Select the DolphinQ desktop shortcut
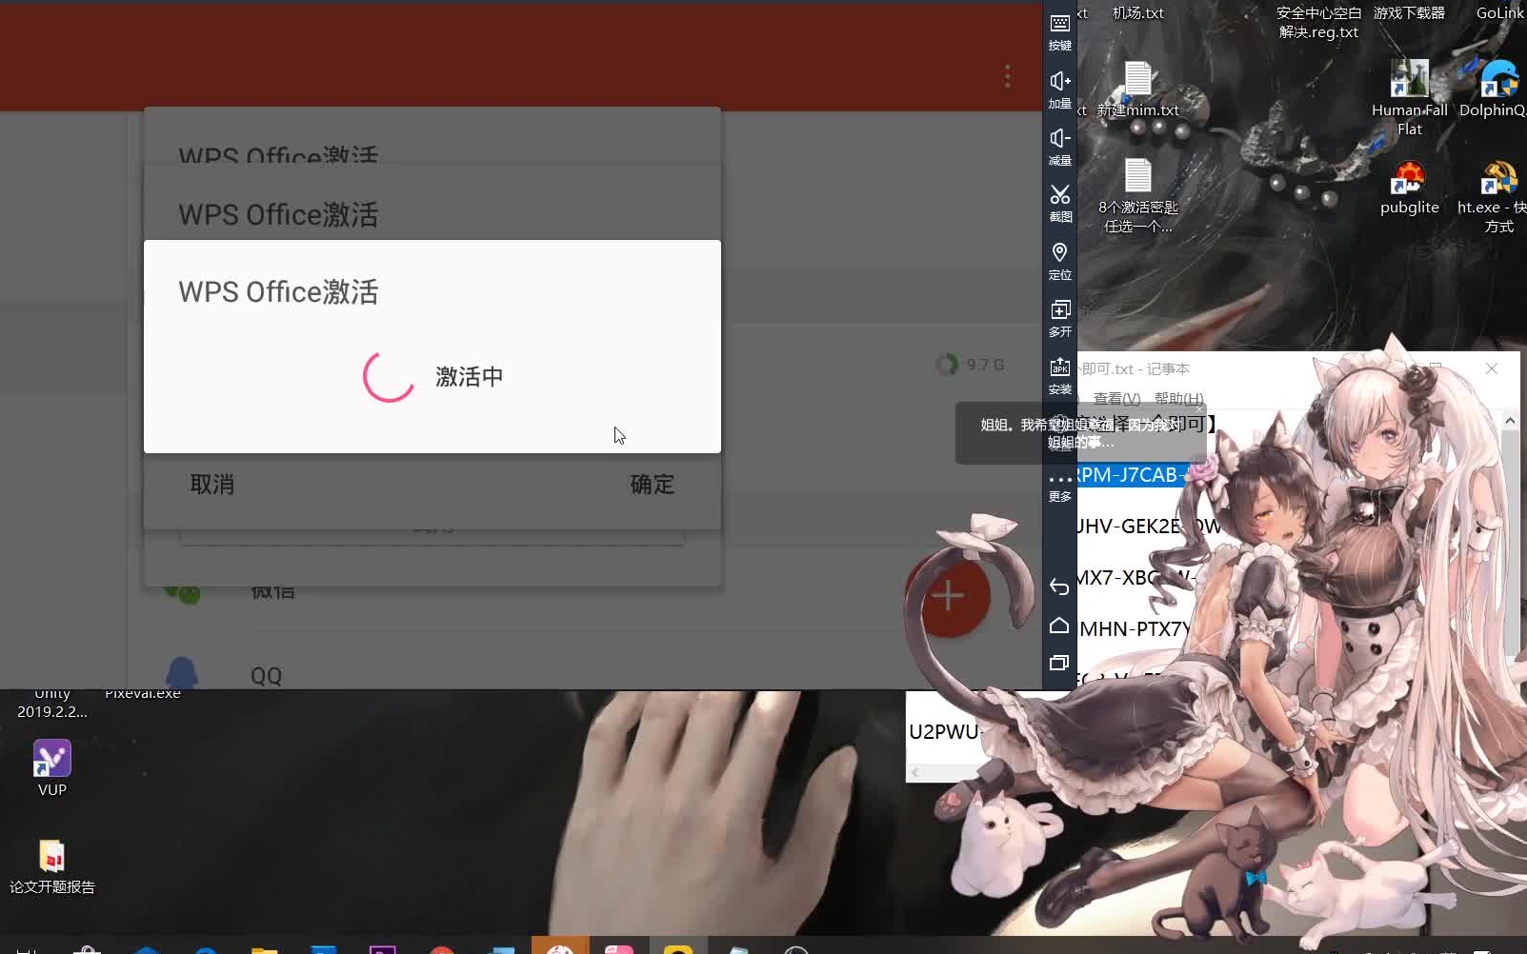 tap(1496, 89)
